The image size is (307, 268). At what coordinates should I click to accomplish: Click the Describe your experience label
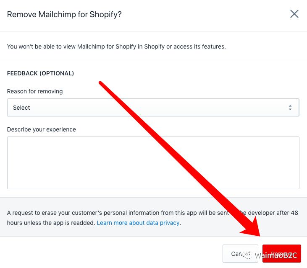pos(42,129)
